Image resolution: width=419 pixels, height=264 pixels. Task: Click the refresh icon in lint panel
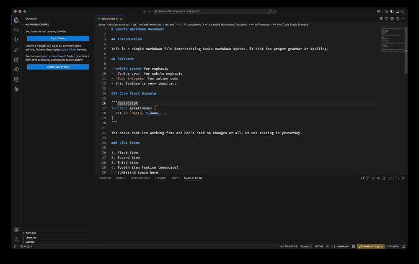coord(362,178)
